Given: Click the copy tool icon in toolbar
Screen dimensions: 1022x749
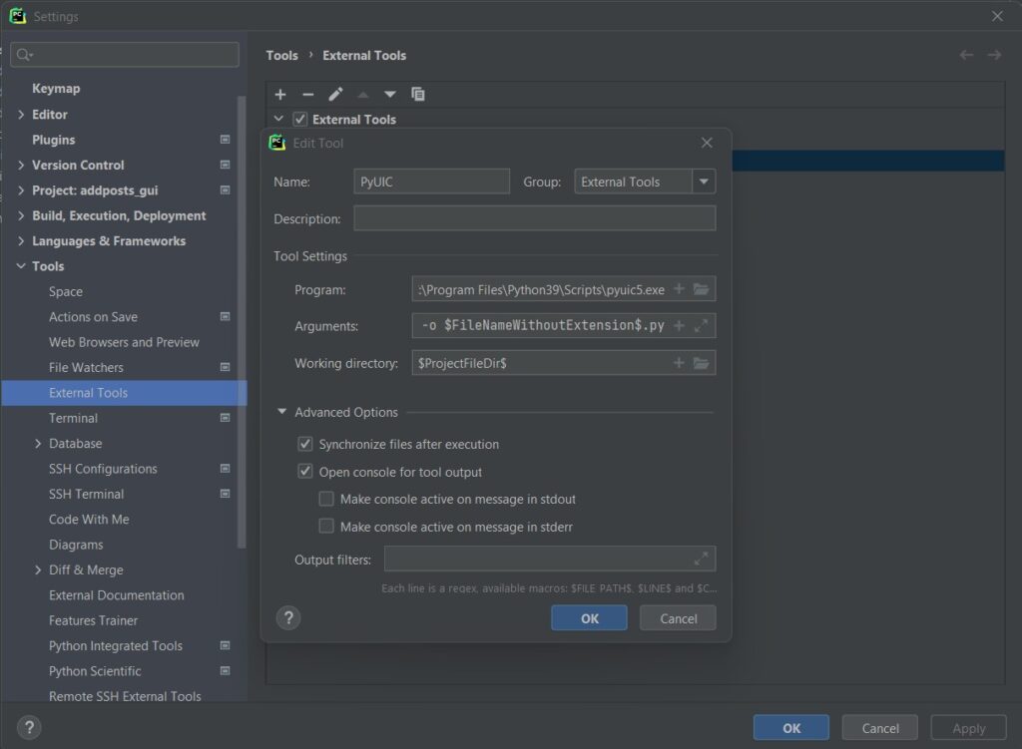Looking at the screenshot, I should point(418,95).
